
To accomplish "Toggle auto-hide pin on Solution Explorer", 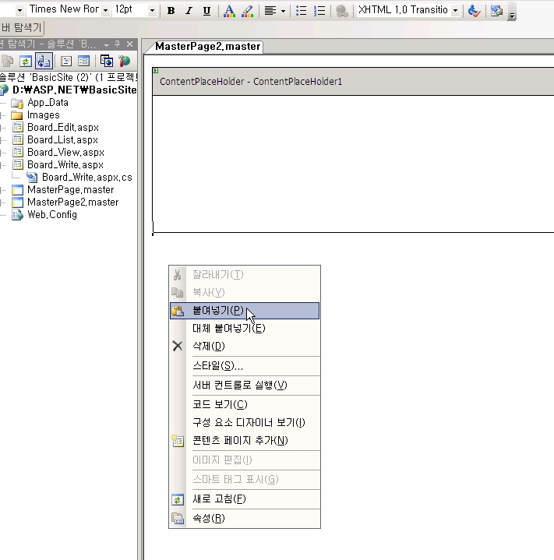I will [118, 44].
